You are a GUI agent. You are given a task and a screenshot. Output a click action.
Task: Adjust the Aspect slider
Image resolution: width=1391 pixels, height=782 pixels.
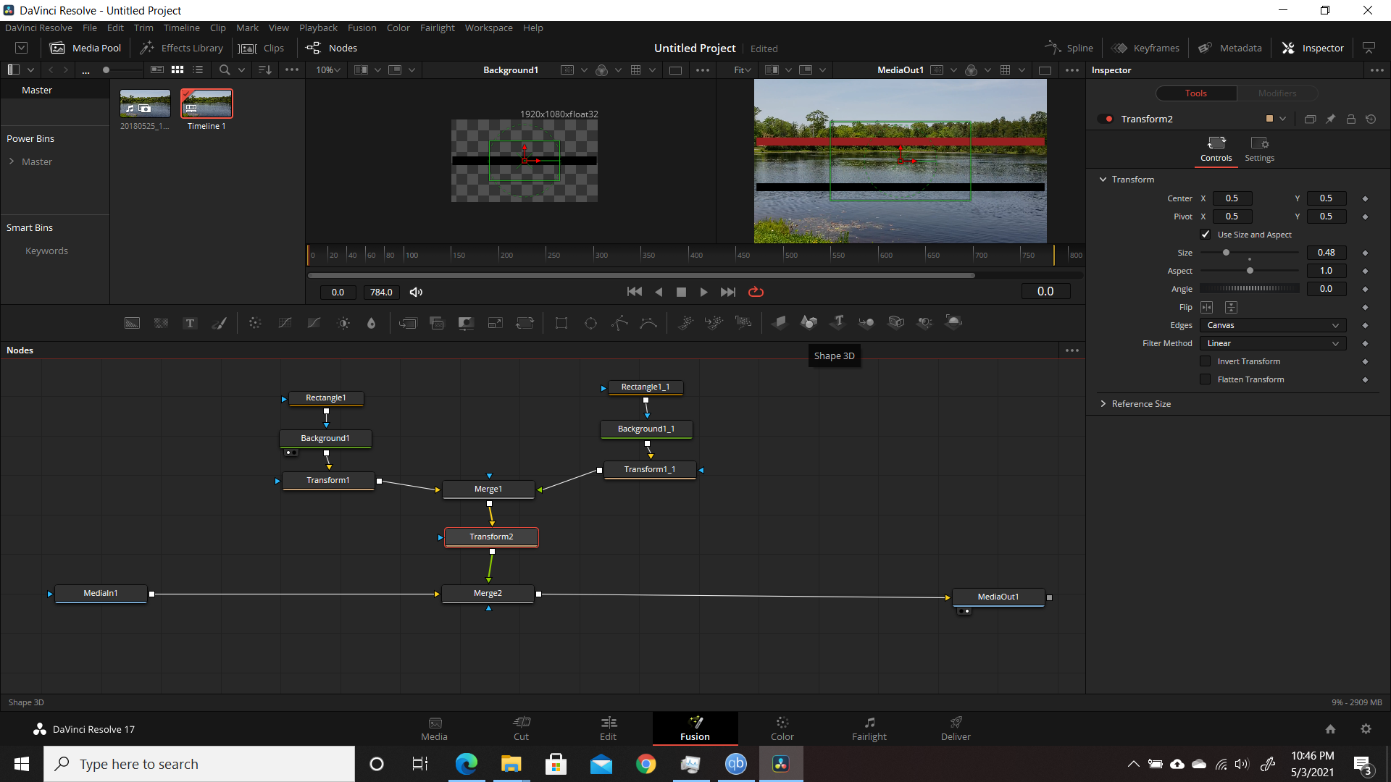click(1250, 271)
